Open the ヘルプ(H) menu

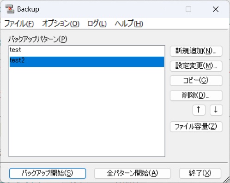point(129,24)
